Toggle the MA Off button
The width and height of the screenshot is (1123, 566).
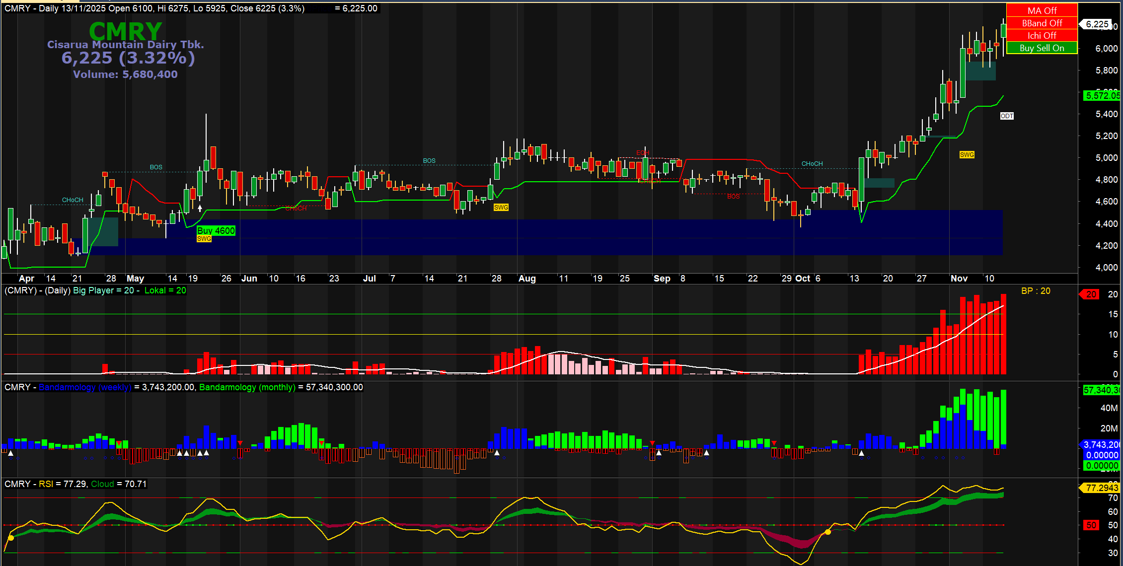1042,10
